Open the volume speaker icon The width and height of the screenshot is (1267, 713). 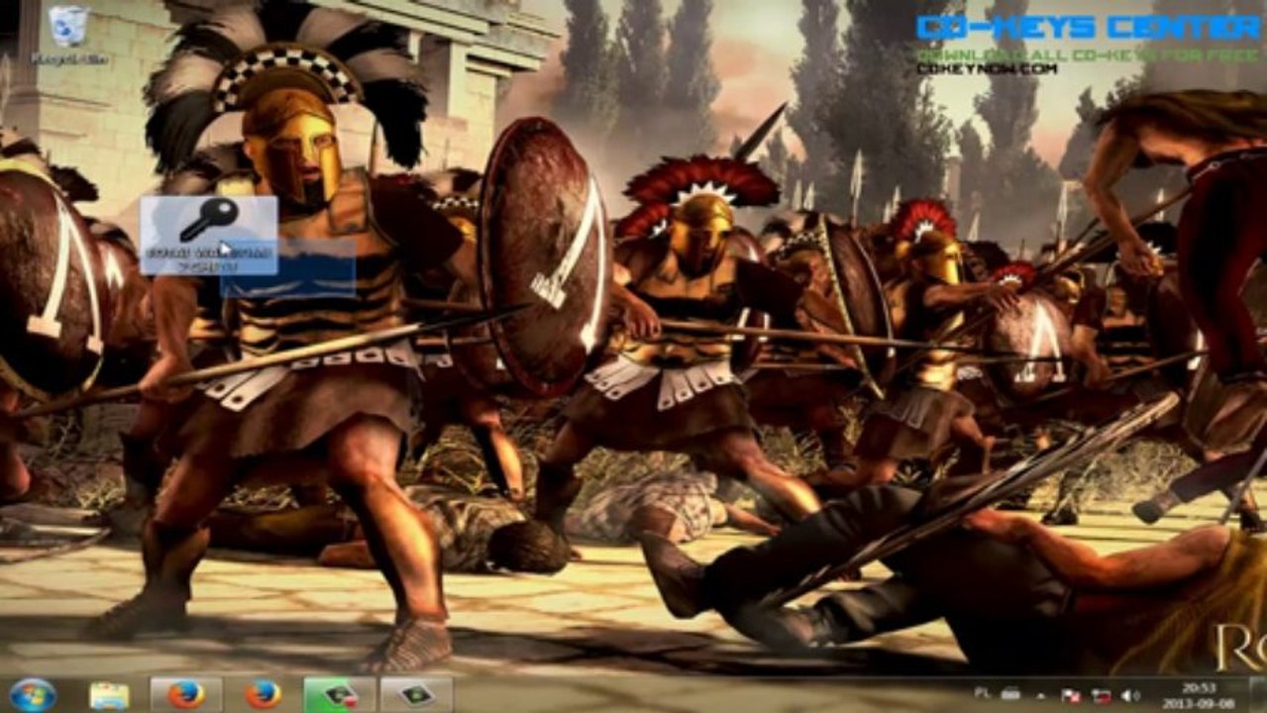[x=1130, y=695]
